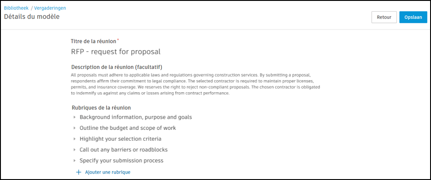Select the Highlight your selection criteria title
The width and height of the screenshot is (431, 180).
(121, 139)
